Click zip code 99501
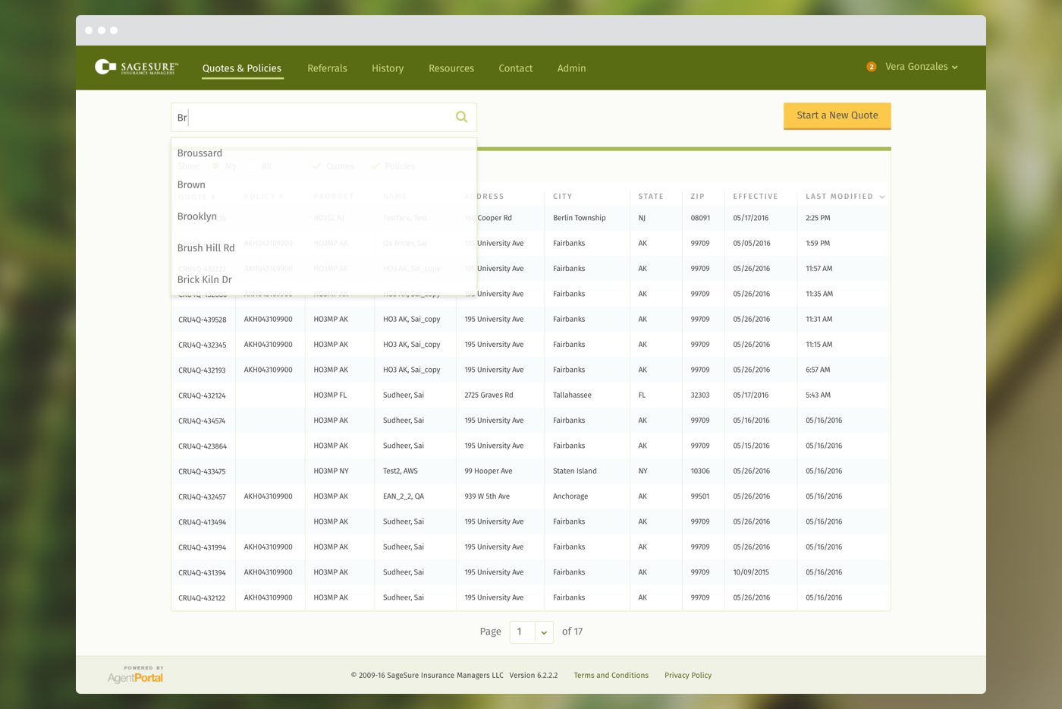The image size is (1062, 709). click(x=700, y=496)
